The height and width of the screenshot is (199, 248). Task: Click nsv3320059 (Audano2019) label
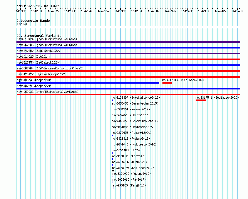coord(132,174)
